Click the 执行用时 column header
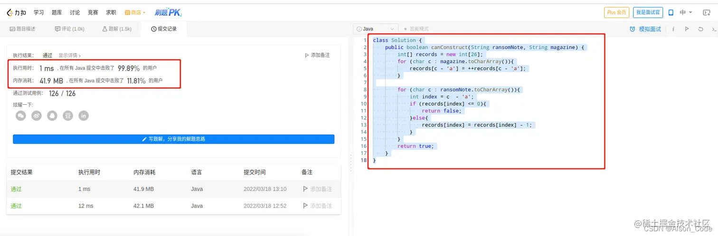718x236 pixels. point(89,172)
